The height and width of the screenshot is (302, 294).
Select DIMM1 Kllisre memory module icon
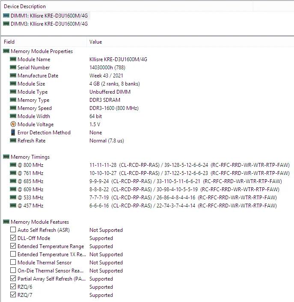6,15
